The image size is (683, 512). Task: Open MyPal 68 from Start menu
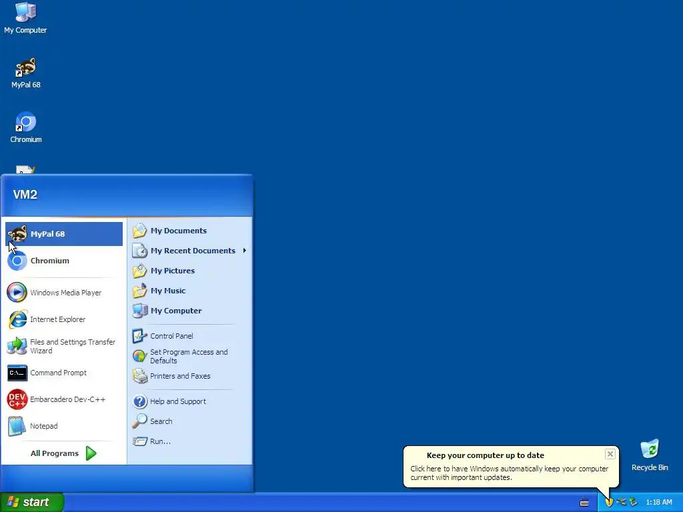point(63,234)
